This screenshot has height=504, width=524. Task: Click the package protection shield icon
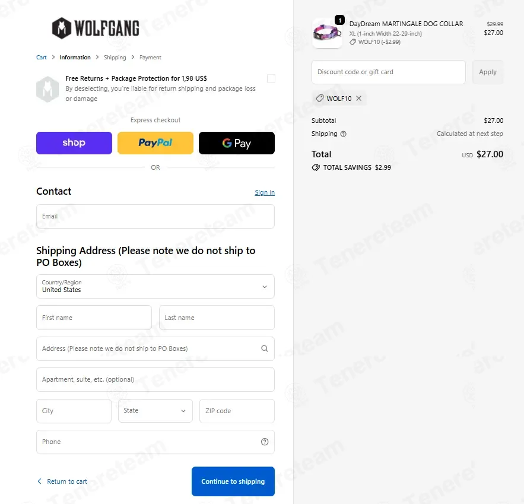(47, 89)
